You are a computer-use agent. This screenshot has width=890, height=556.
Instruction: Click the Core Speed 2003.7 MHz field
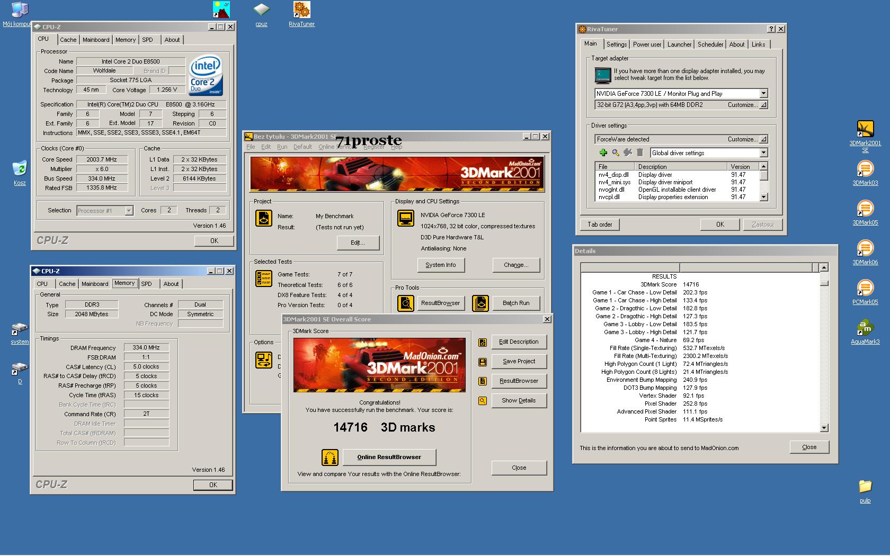pyautogui.click(x=102, y=159)
